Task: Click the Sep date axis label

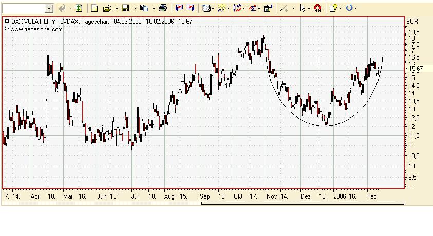Action: pyautogui.click(x=204, y=196)
